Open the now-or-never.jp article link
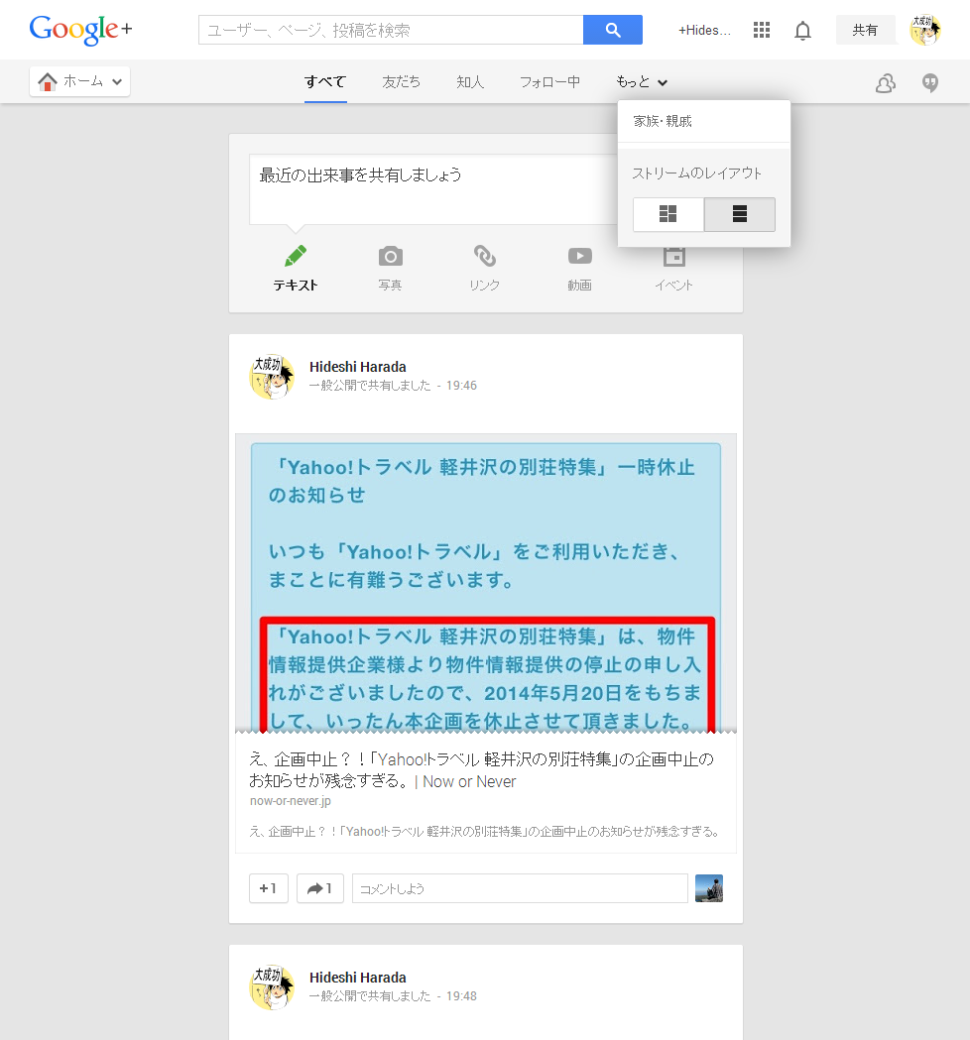Image resolution: width=970 pixels, height=1040 pixels. [x=481, y=770]
